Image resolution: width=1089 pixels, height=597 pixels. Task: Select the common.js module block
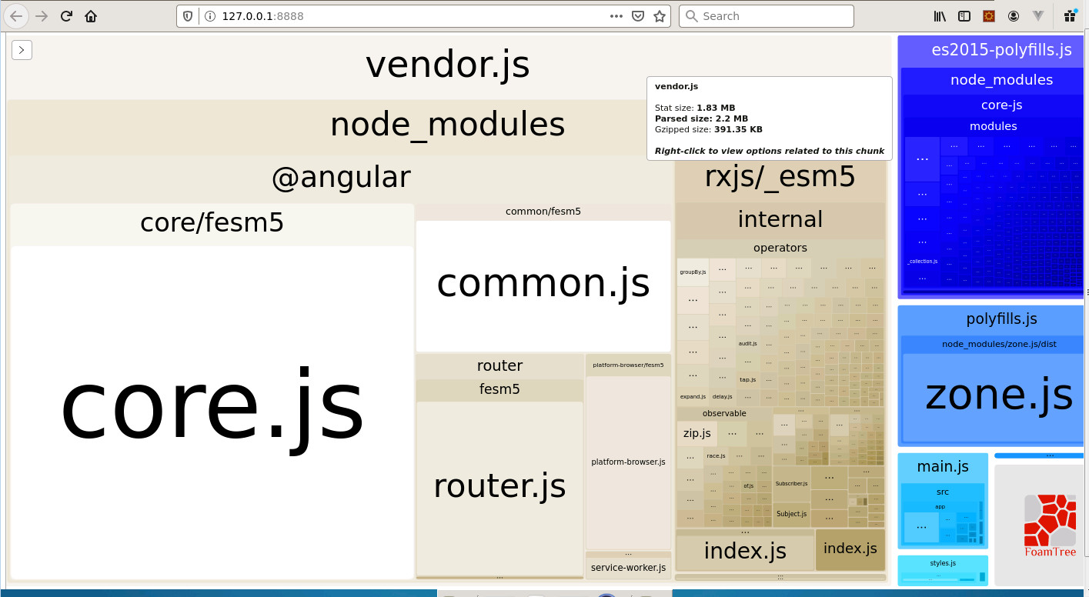tap(543, 285)
